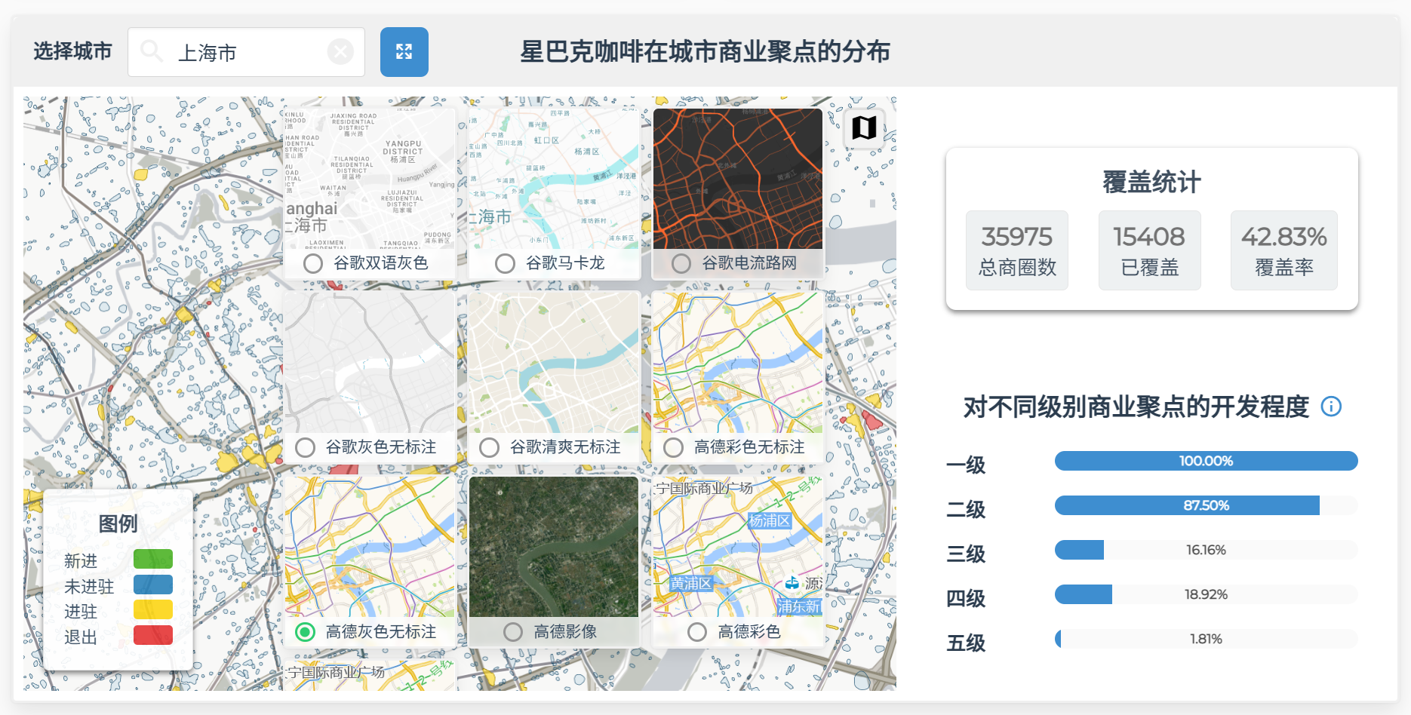Click the satellite 高德影像 thumbnail
This screenshot has width=1411, height=715.
point(554,547)
